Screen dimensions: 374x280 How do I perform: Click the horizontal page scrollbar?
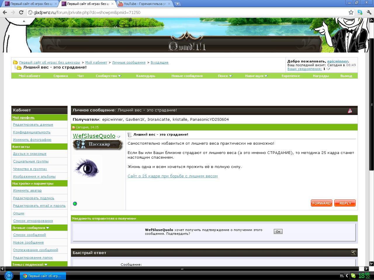pyautogui.click(x=182, y=269)
